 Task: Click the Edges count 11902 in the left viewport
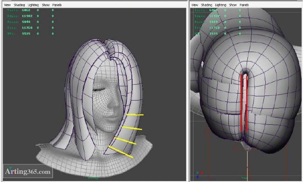[27, 16]
